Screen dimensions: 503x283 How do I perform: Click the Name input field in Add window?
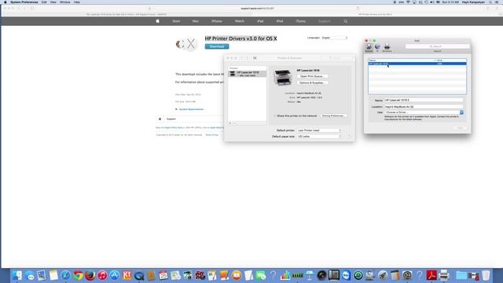pyautogui.click(x=424, y=100)
